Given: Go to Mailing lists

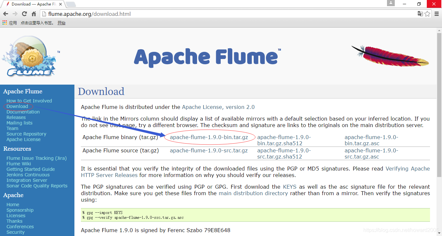Looking at the screenshot, I should tap(19, 123).
